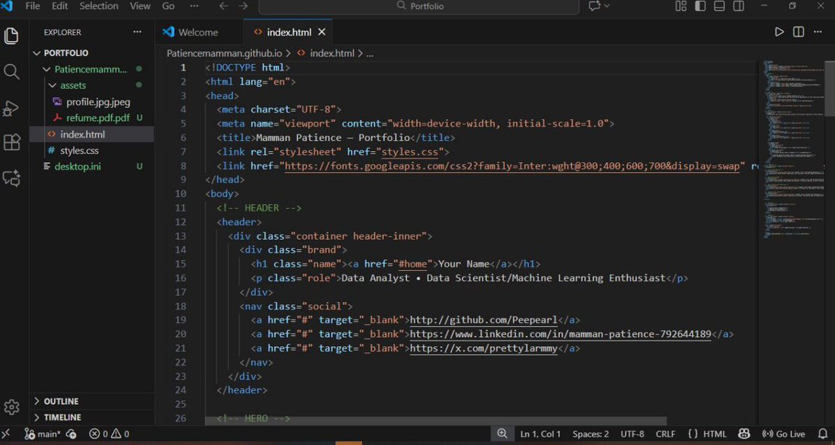Open the Search view in the activity bar
Image resolution: width=835 pixels, height=445 pixels.
tap(11, 71)
